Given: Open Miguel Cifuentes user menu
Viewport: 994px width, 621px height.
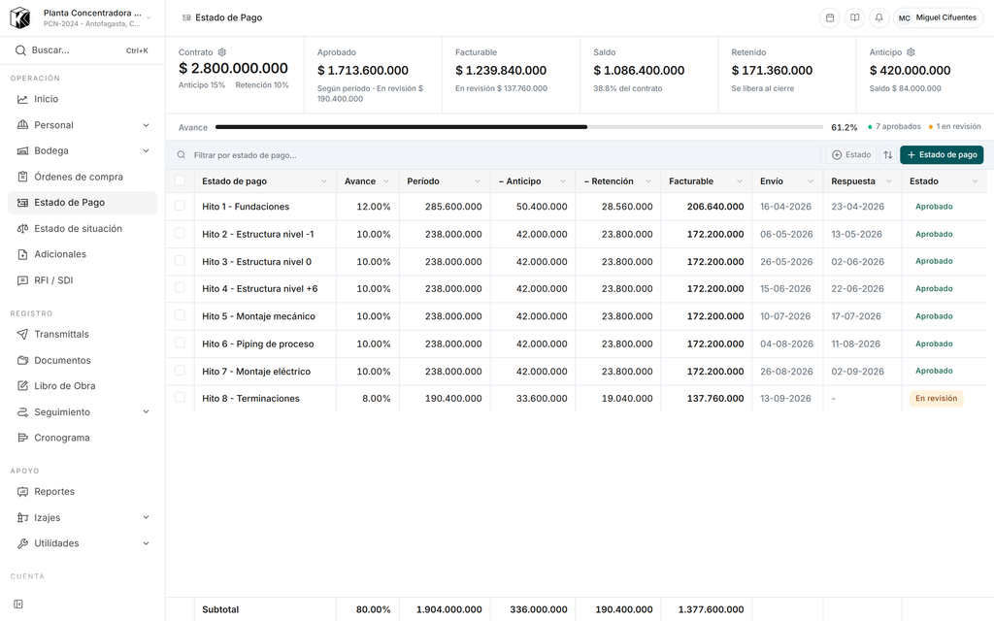Looking at the screenshot, I should (939, 17).
